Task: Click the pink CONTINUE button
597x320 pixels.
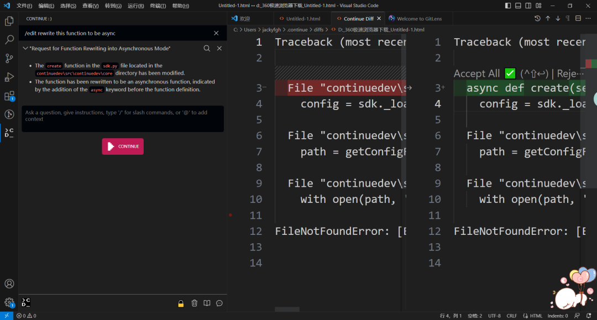Action: [123, 146]
